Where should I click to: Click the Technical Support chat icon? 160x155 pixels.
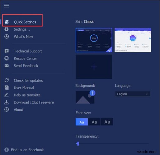(x=7, y=51)
